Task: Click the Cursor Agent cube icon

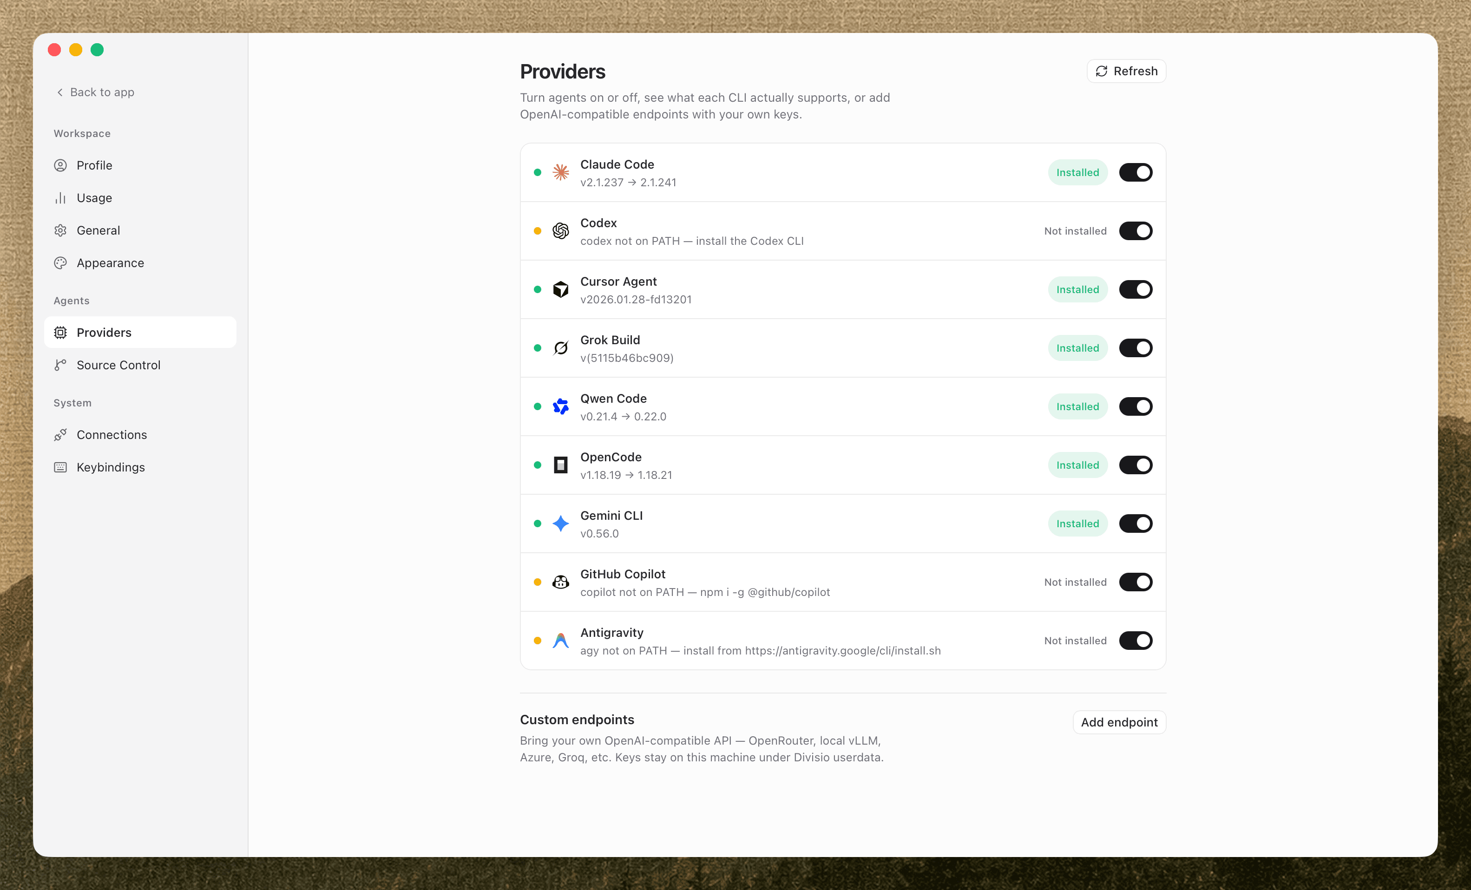Action: pyautogui.click(x=561, y=289)
